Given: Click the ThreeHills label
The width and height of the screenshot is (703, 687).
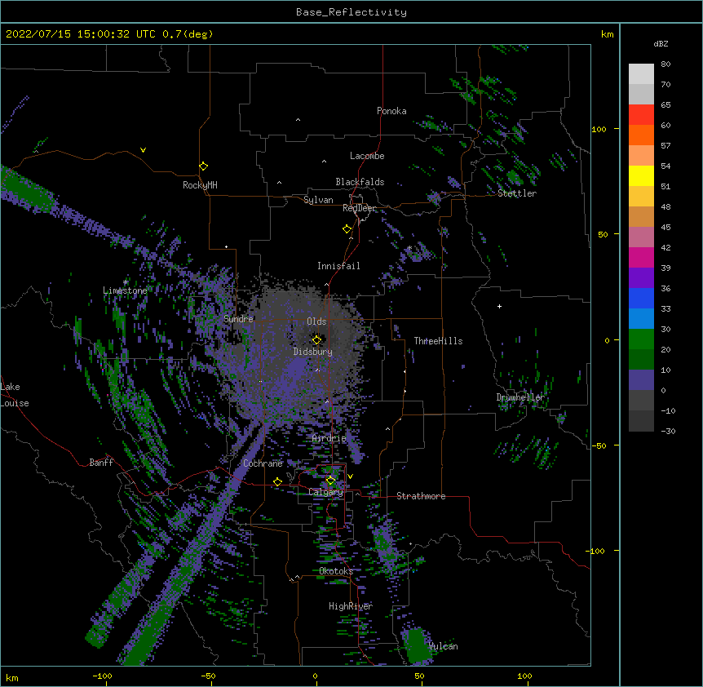Looking at the screenshot, I should pyautogui.click(x=438, y=341).
